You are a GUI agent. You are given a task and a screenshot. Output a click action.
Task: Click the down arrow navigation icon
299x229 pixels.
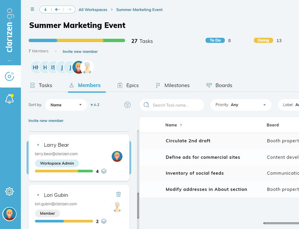click(x=45, y=9)
